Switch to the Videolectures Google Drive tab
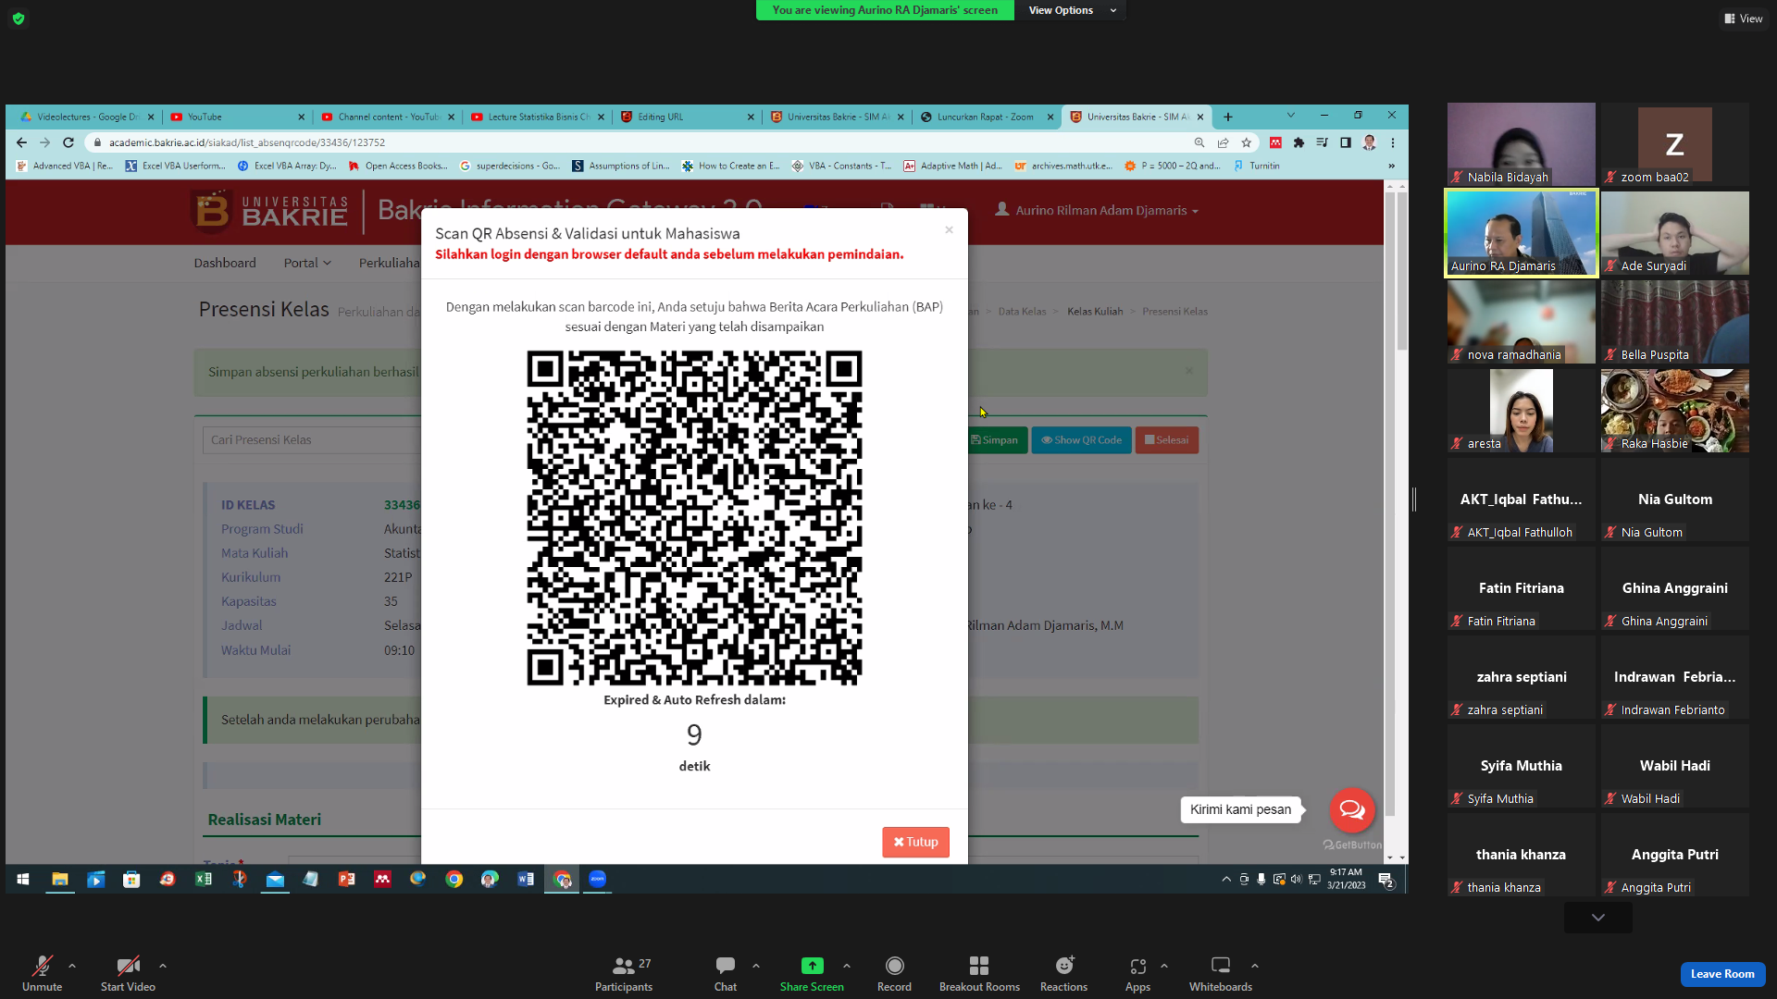Viewport: 1777px width, 999px height. coord(87,117)
